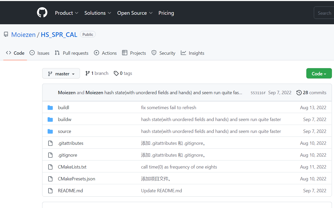
Task: Click the .gitignore file icon
Action: [50, 155]
